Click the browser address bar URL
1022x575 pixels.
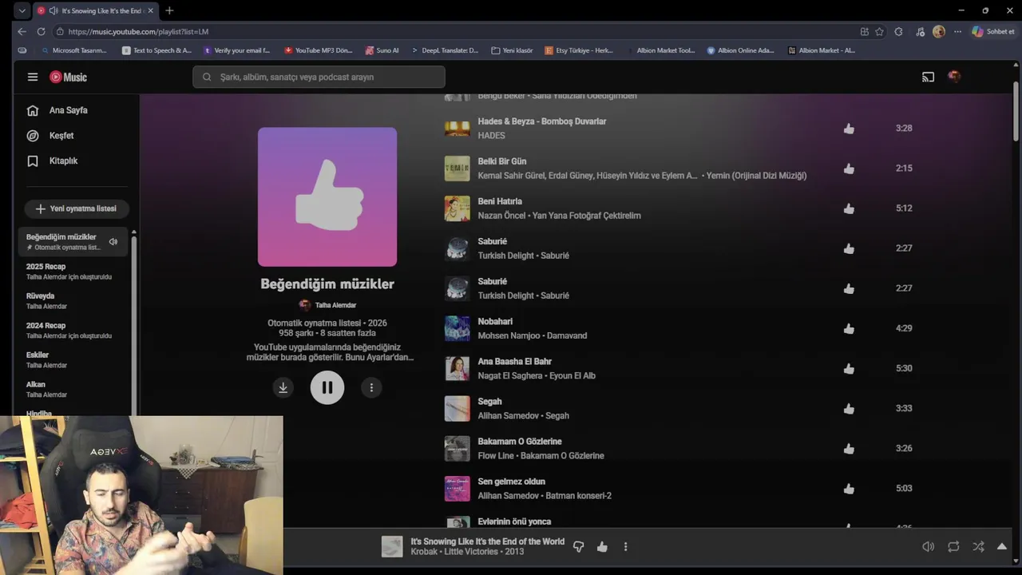pos(138,31)
